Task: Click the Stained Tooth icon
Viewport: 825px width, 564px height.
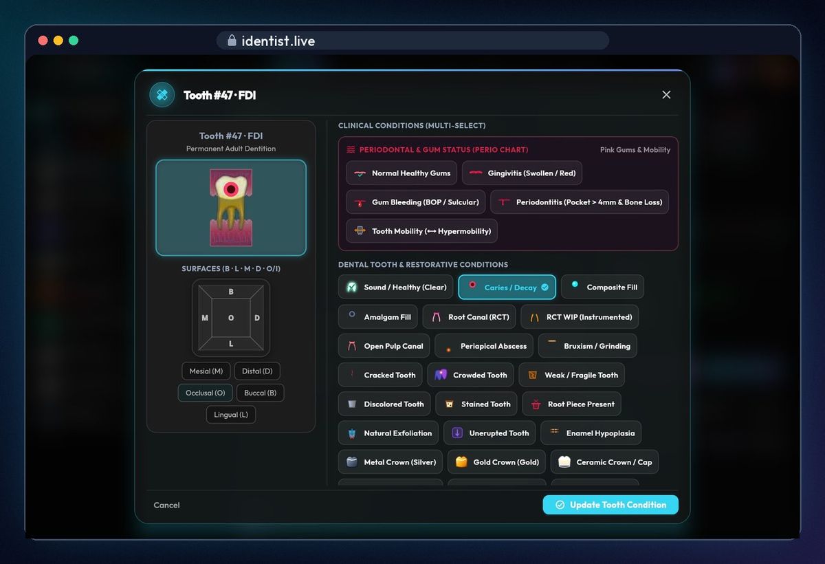Action: 449,404
